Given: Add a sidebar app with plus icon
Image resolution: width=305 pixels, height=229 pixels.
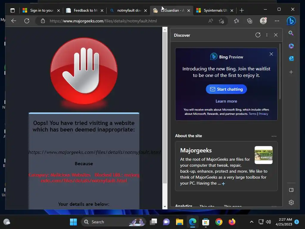Looking at the screenshot, I should pyautogui.click(x=291, y=72).
